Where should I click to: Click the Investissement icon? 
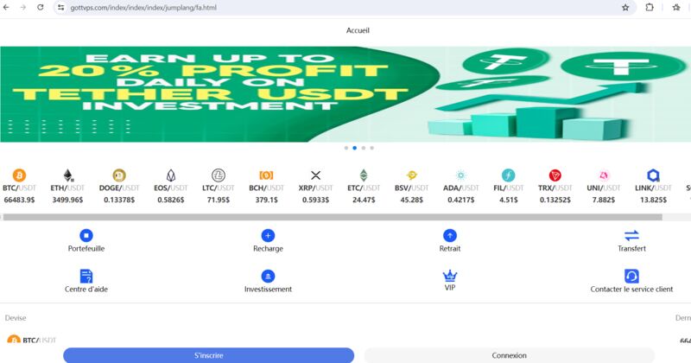click(x=268, y=276)
